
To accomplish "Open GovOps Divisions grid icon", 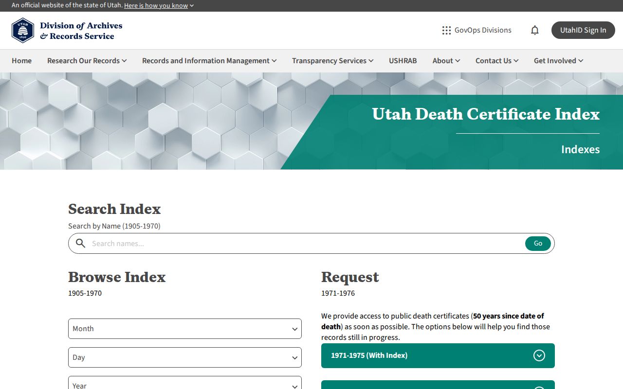I will click(446, 30).
